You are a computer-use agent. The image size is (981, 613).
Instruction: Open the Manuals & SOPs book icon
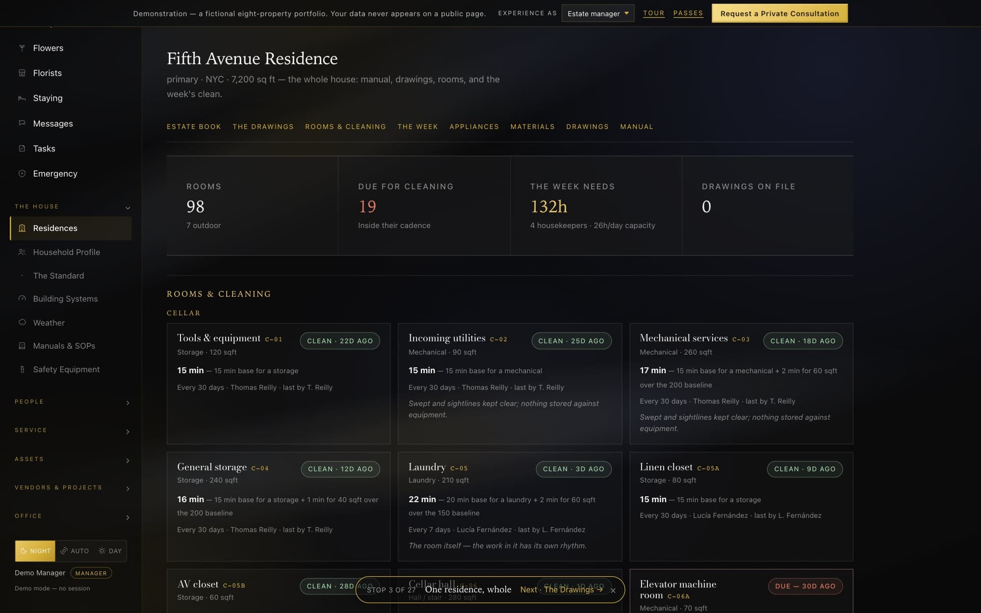22,346
